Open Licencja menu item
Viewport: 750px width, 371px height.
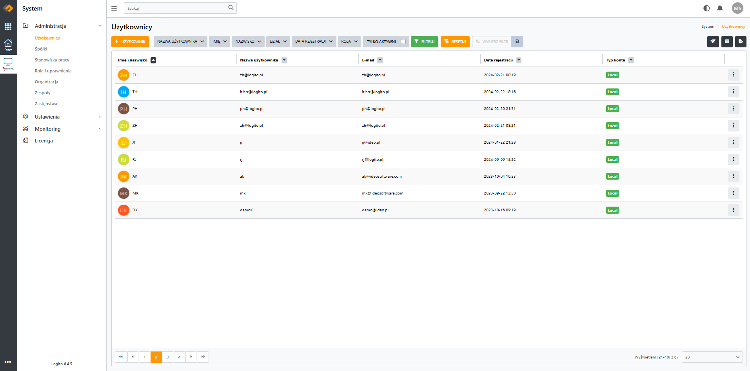pyautogui.click(x=44, y=140)
